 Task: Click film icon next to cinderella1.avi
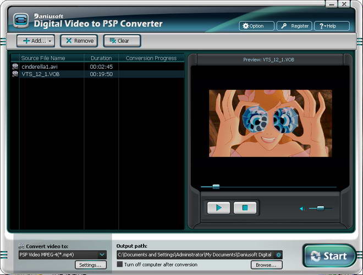[x=15, y=67]
